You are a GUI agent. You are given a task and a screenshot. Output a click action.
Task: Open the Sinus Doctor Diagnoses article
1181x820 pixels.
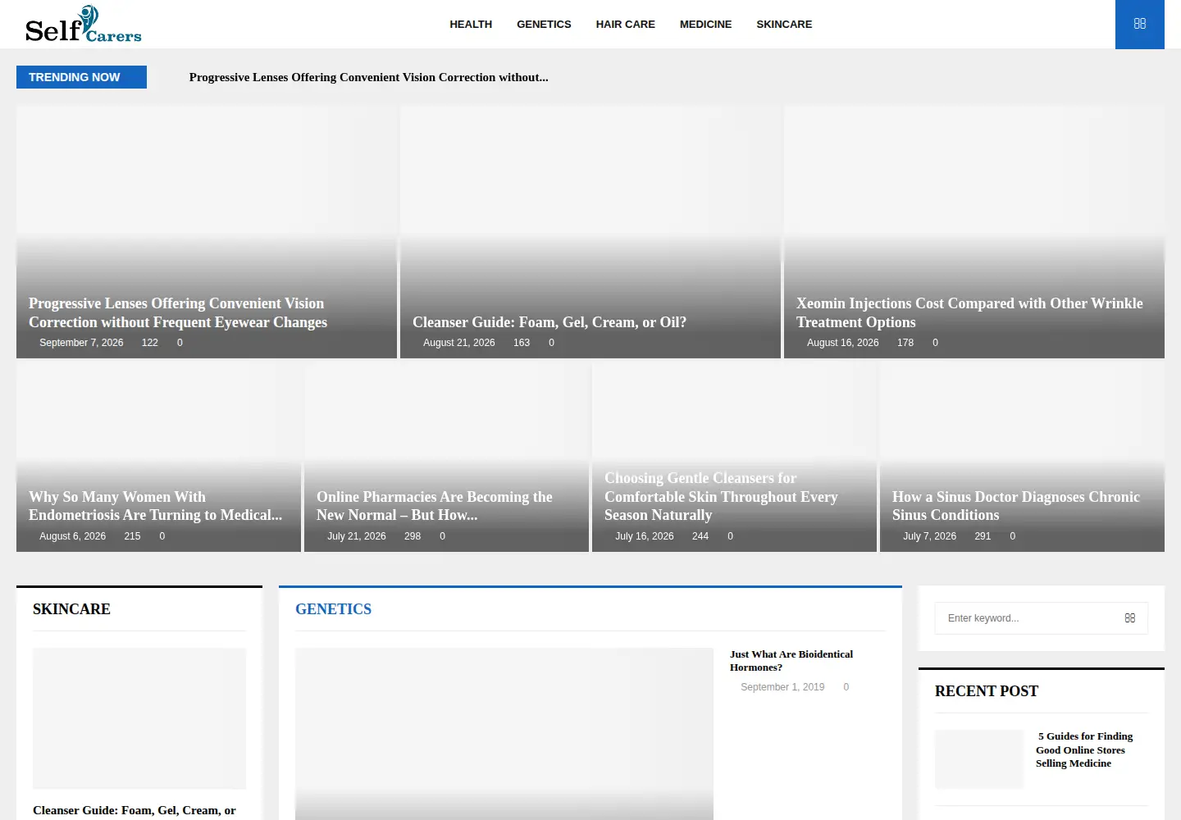(1015, 506)
